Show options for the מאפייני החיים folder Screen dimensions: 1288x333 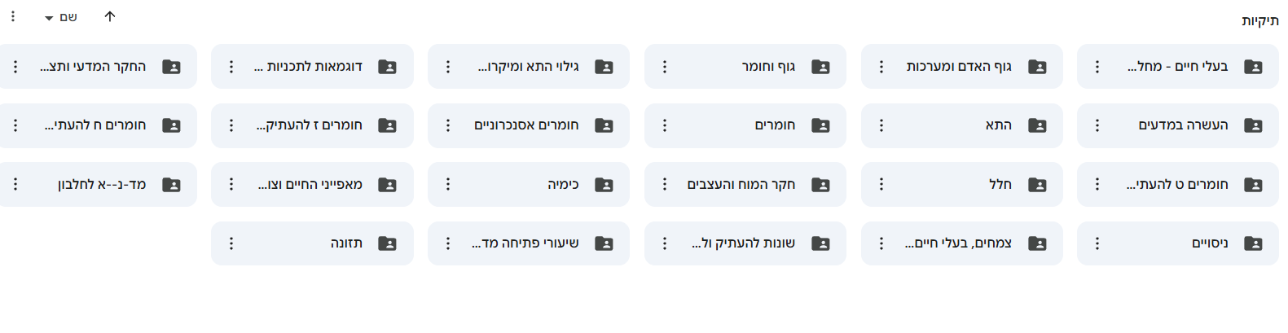231,185
